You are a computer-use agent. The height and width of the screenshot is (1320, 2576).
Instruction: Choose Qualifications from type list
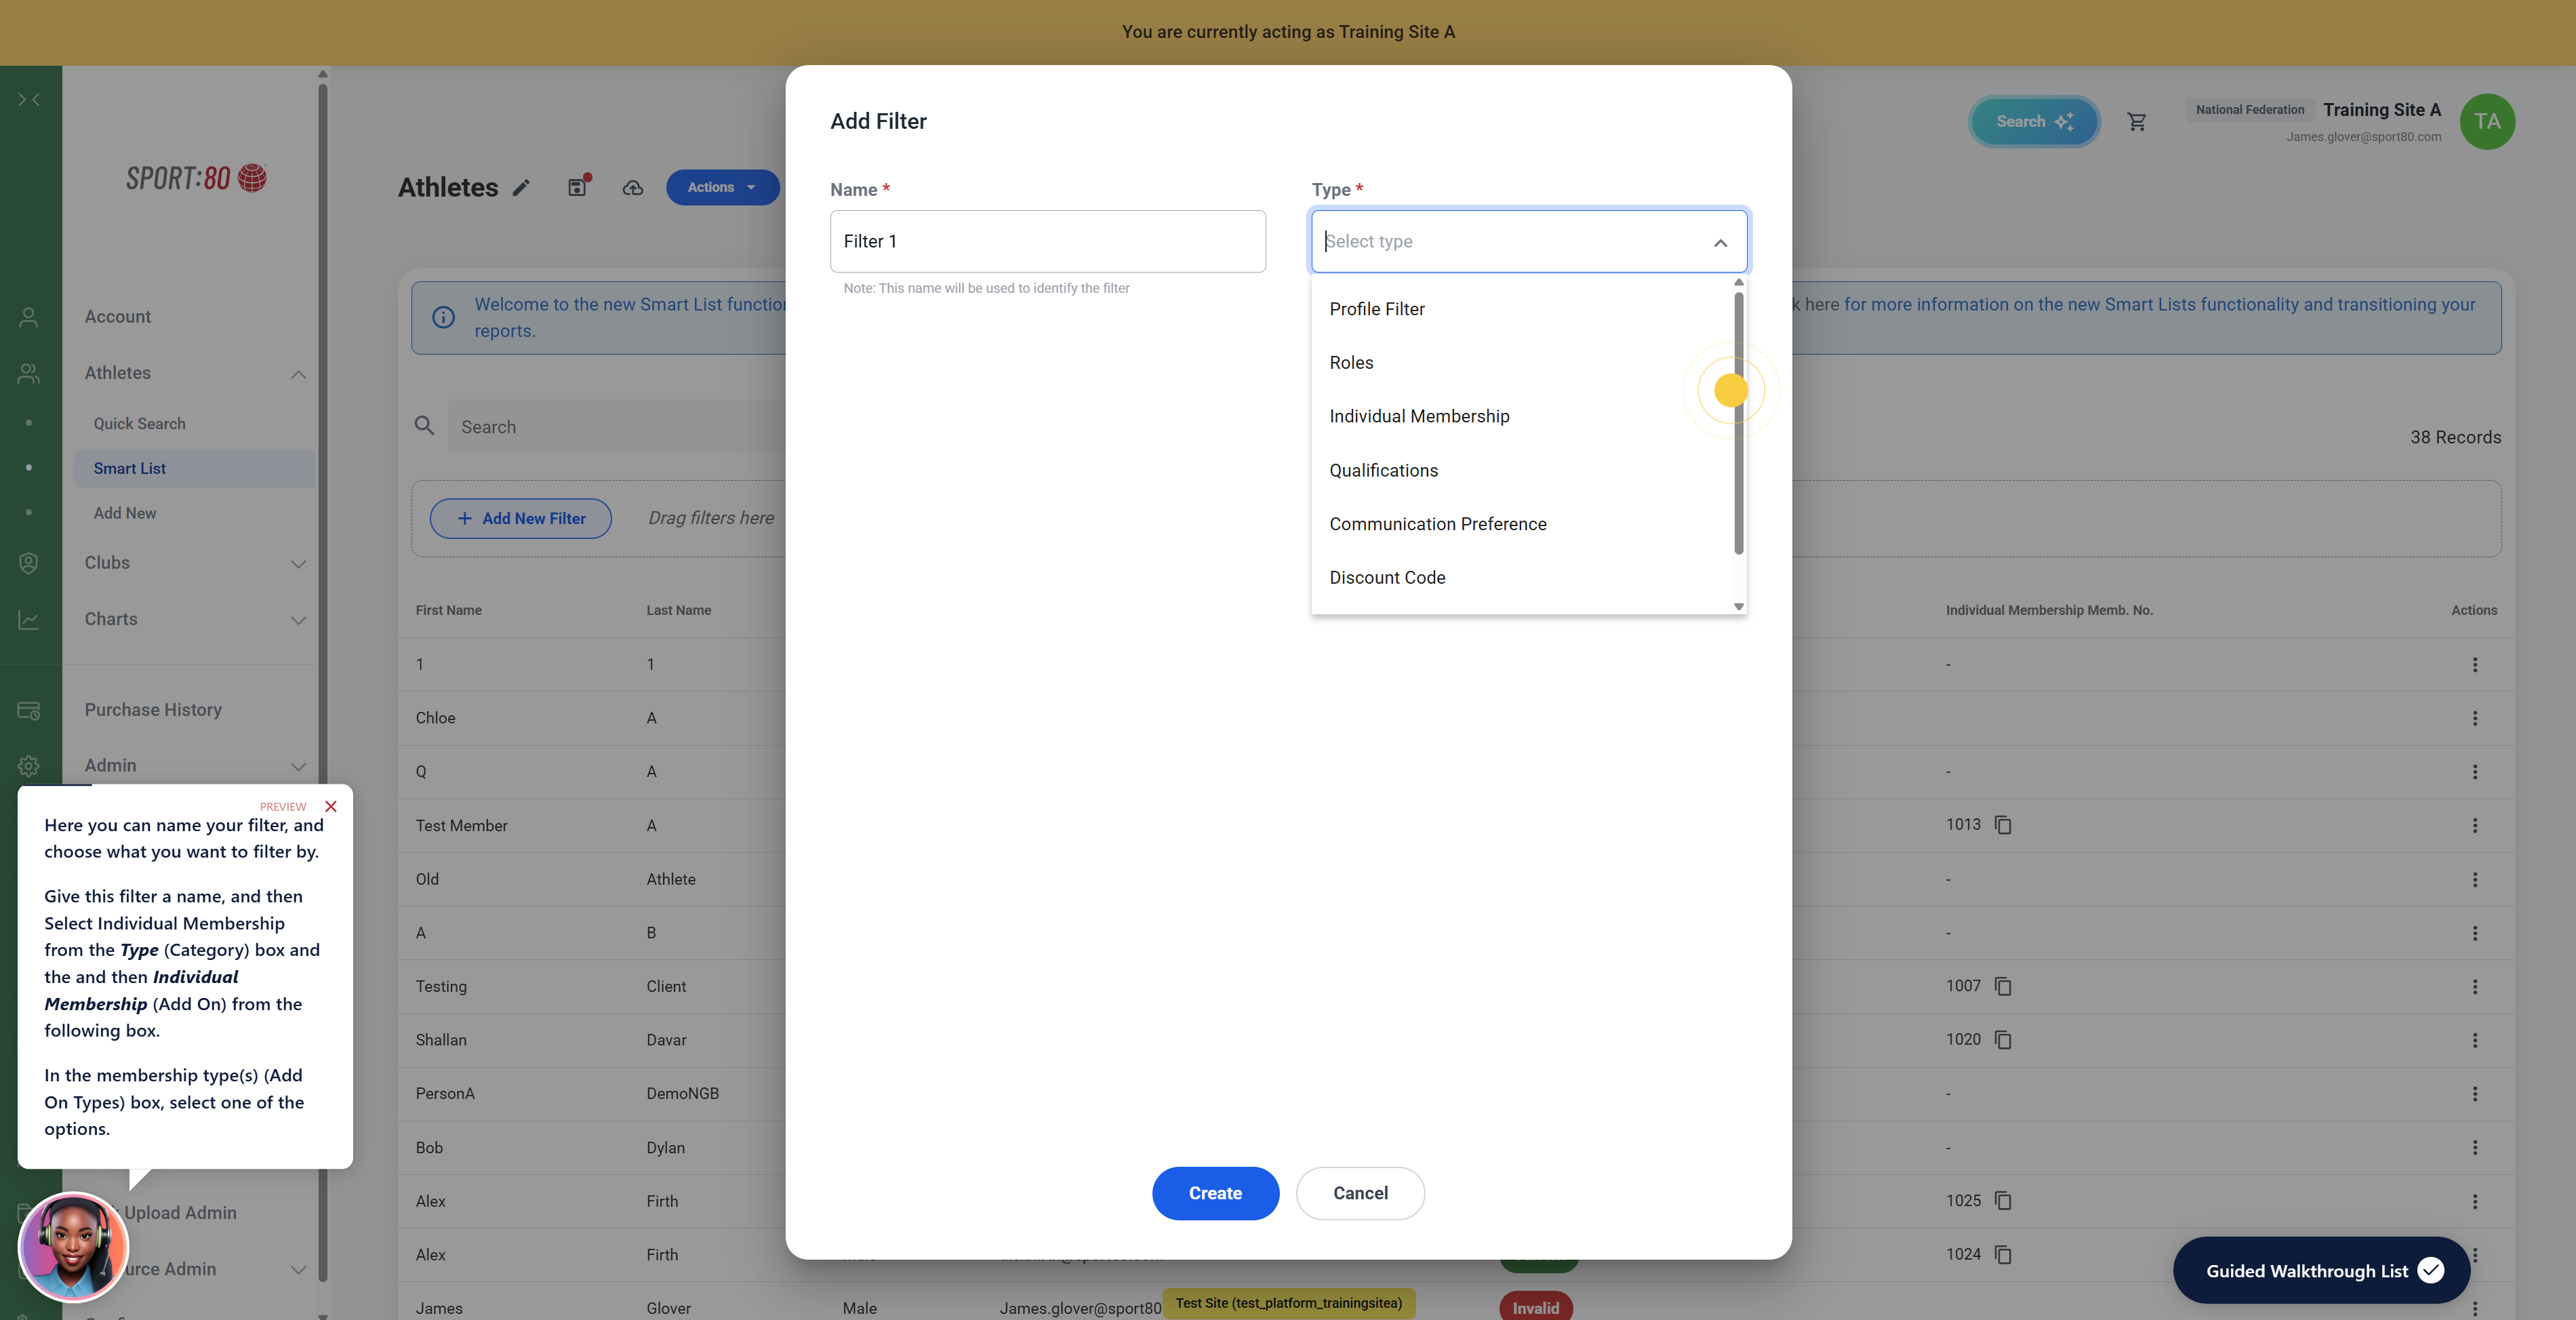1383,470
